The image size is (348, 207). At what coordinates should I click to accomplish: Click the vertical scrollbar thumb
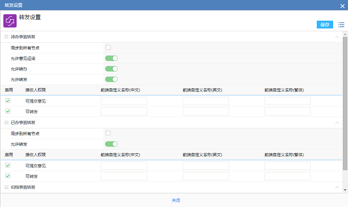pyautogui.click(x=345, y=103)
